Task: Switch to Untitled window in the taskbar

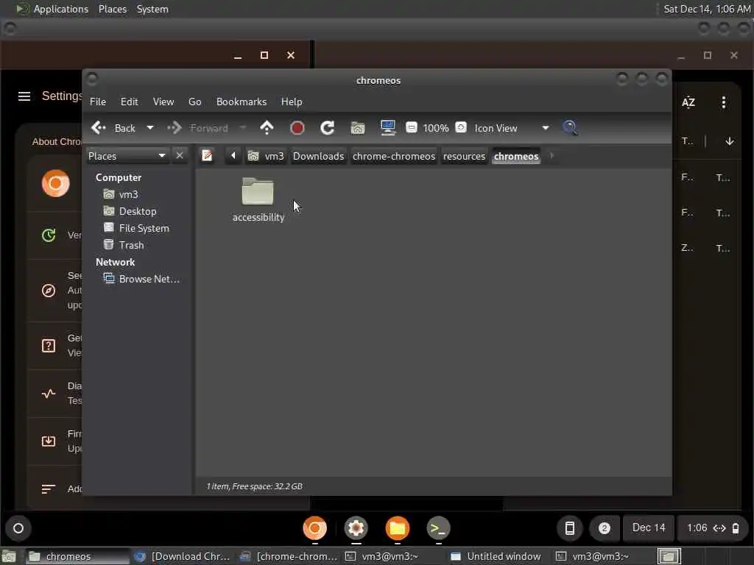Action: (x=497, y=556)
